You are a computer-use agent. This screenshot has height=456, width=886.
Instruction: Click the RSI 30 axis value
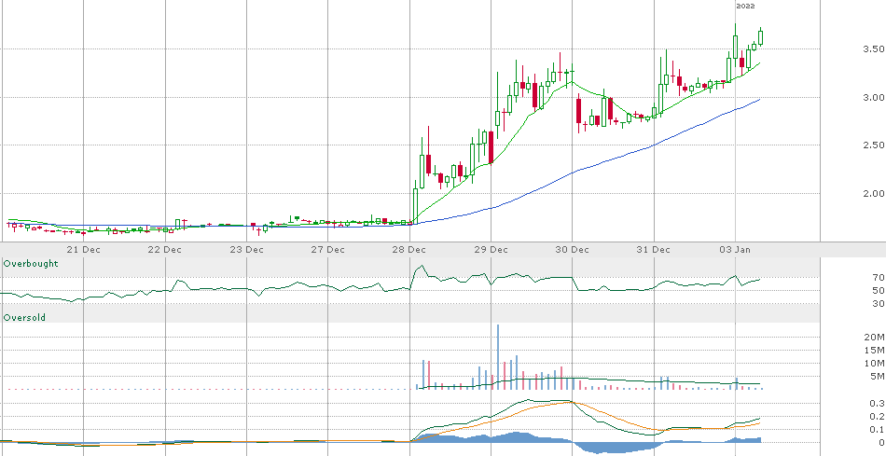pos(878,303)
